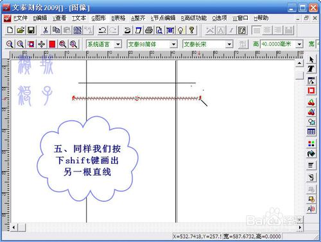321x242 pixels.
Task: Click the node editing cursor tool
Action: click(311, 81)
